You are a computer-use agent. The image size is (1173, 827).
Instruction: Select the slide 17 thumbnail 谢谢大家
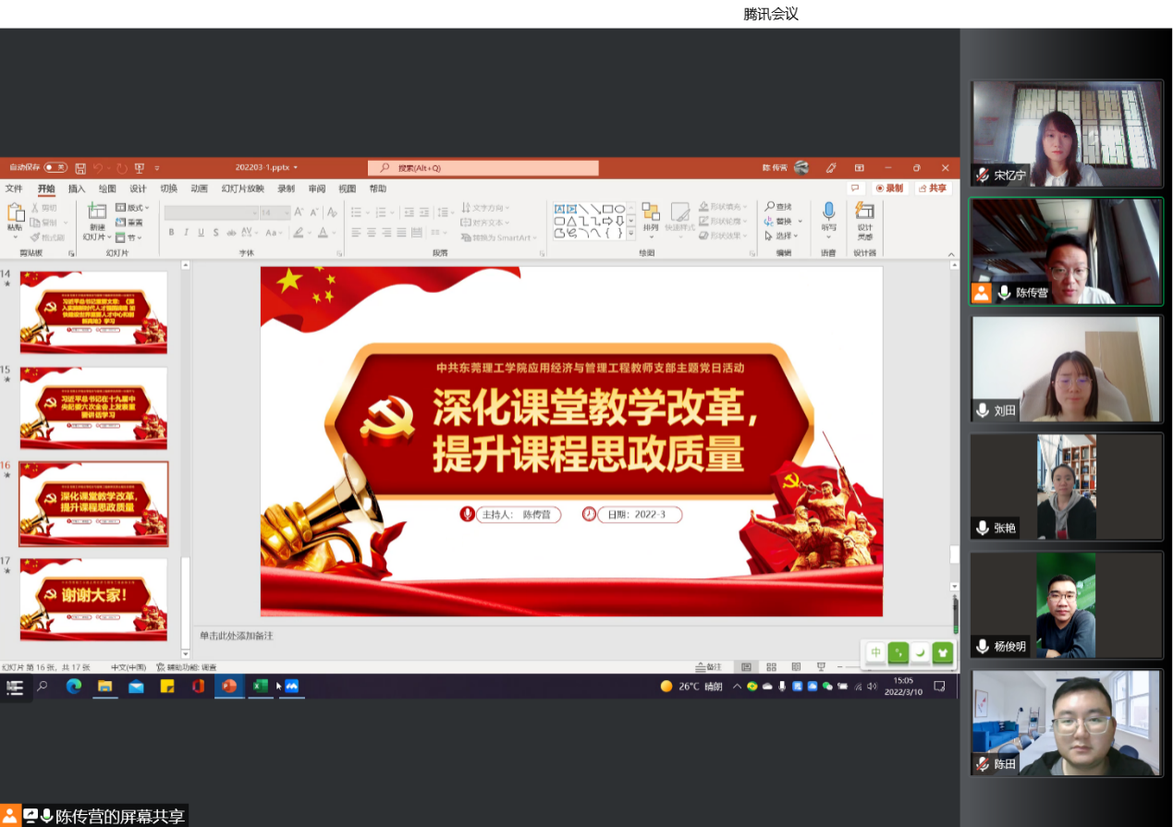93,599
